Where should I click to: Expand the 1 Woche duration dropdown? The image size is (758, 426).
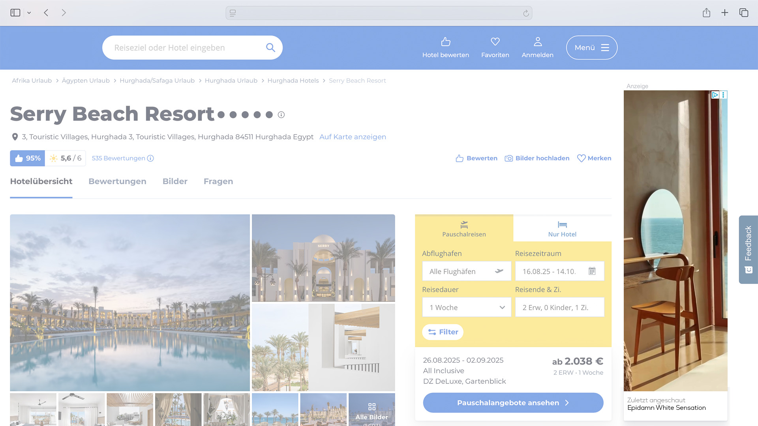tap(467, 307)
